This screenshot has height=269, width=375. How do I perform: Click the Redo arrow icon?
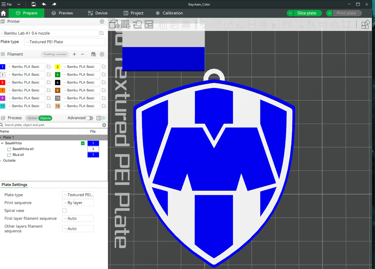(x=54, y=4)
